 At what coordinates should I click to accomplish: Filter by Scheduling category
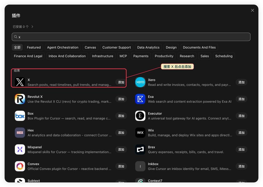point(224,56)
